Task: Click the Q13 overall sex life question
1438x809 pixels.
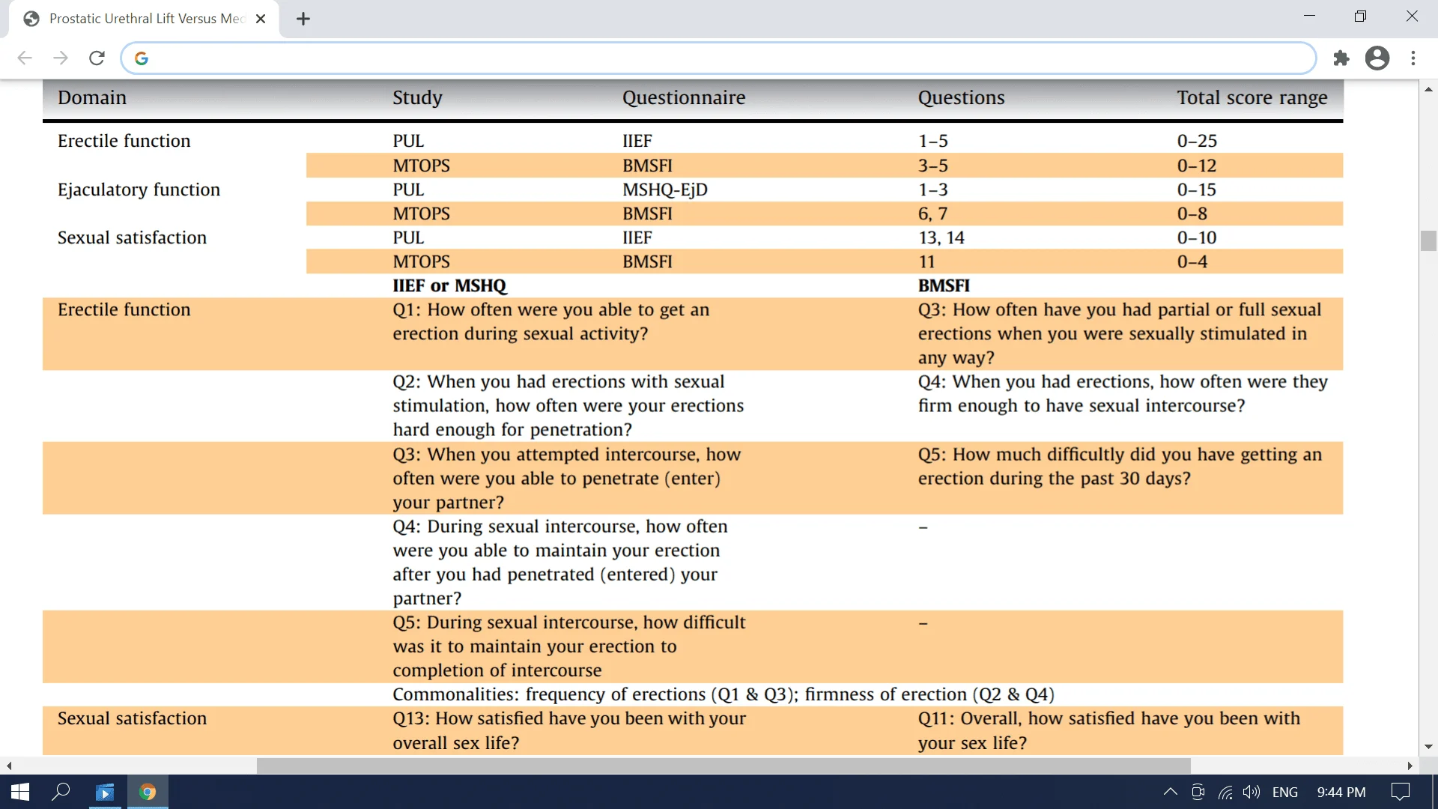Action: 569,730
